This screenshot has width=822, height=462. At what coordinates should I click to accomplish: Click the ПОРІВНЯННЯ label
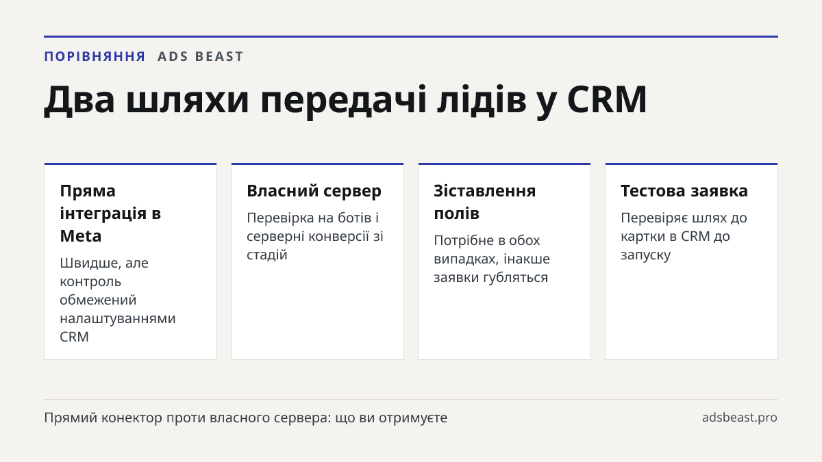[95, 57]
